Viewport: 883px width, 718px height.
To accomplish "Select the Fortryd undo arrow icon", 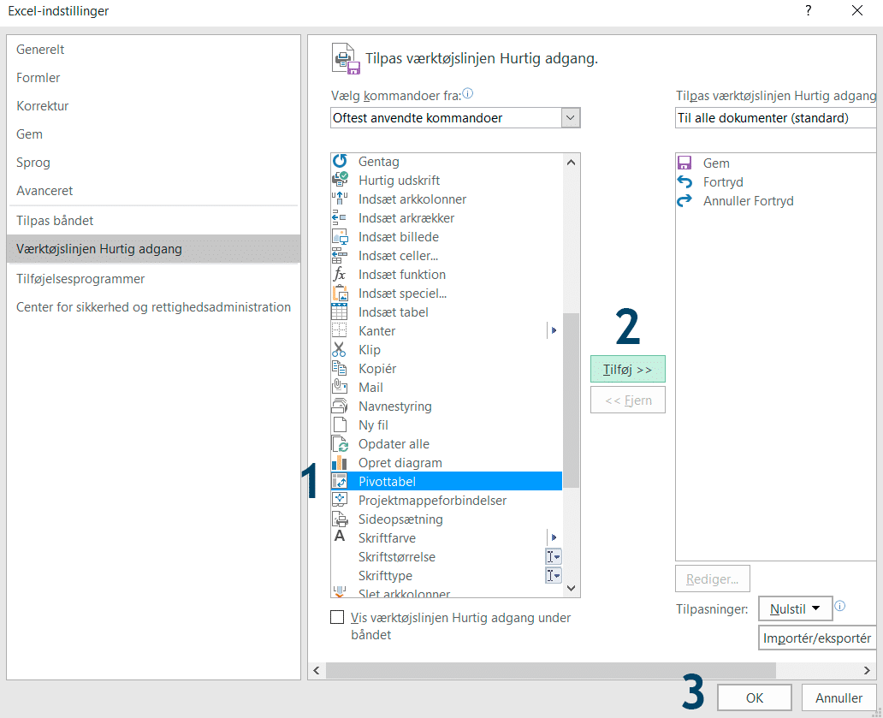I will pos(684,182).
